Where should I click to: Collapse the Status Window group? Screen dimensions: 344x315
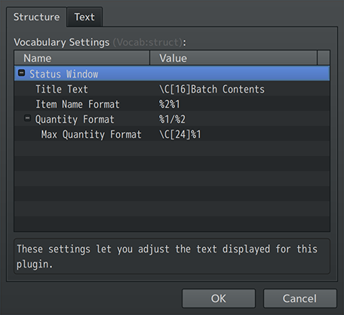pos(22,73)
